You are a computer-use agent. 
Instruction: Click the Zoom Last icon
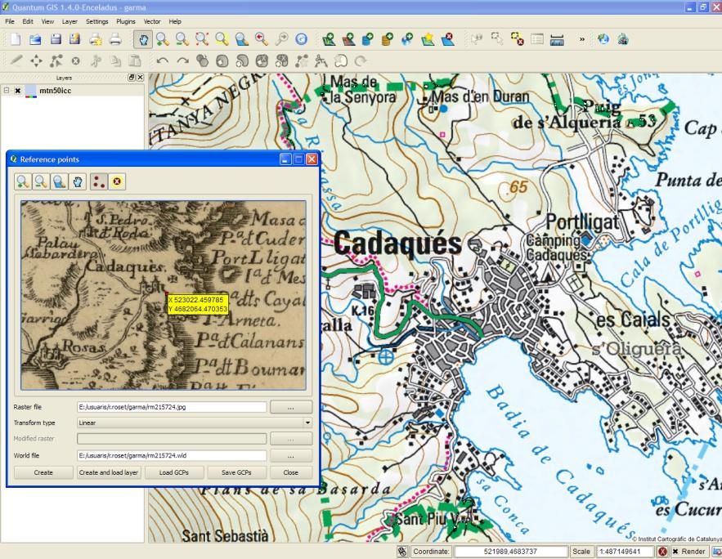click(262, 39)
